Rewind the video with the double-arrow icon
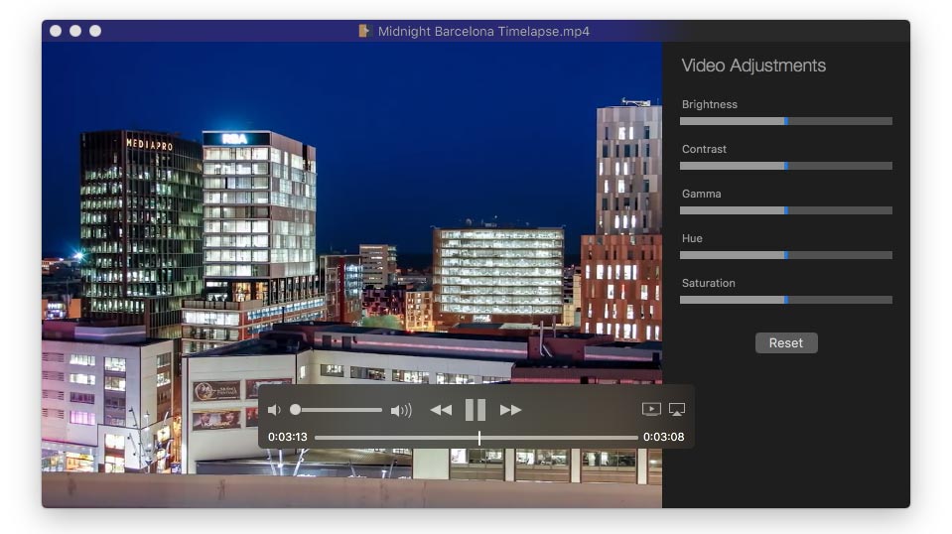Screen dimensions: 952x534 click(441, 410)
